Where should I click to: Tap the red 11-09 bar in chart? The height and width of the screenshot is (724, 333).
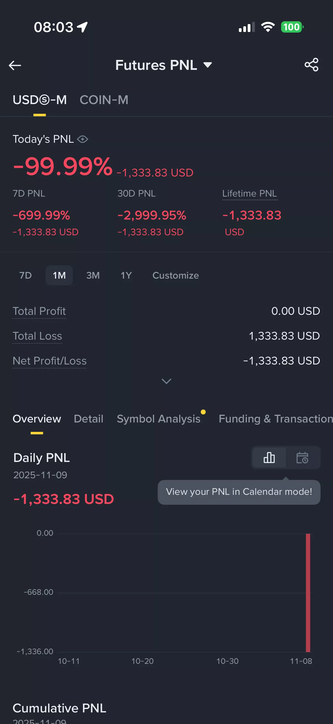point(308,593)
